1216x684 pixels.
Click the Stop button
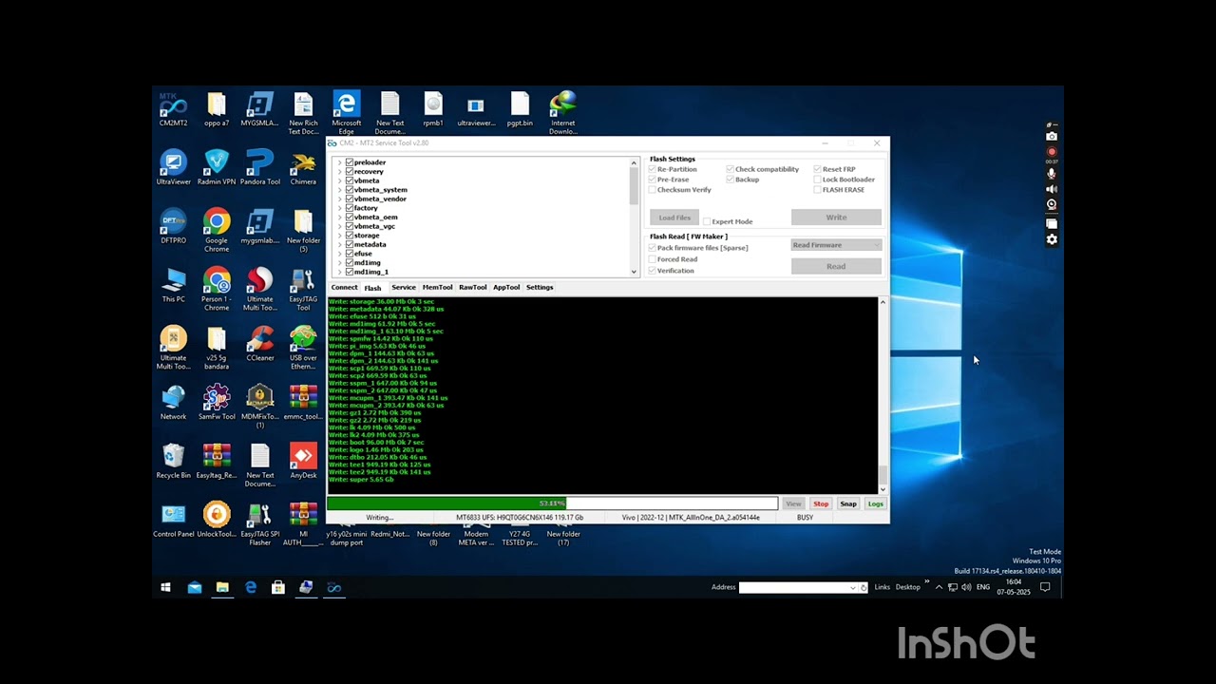[821, 503]
